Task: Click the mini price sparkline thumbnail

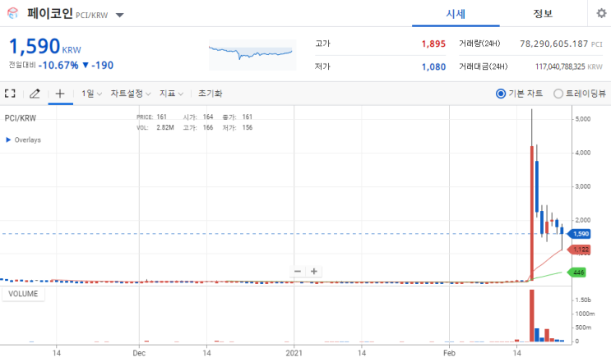Action: click(252, 55)
